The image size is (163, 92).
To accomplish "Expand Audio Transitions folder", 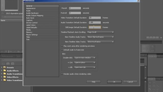I will (x=2, y=74).
